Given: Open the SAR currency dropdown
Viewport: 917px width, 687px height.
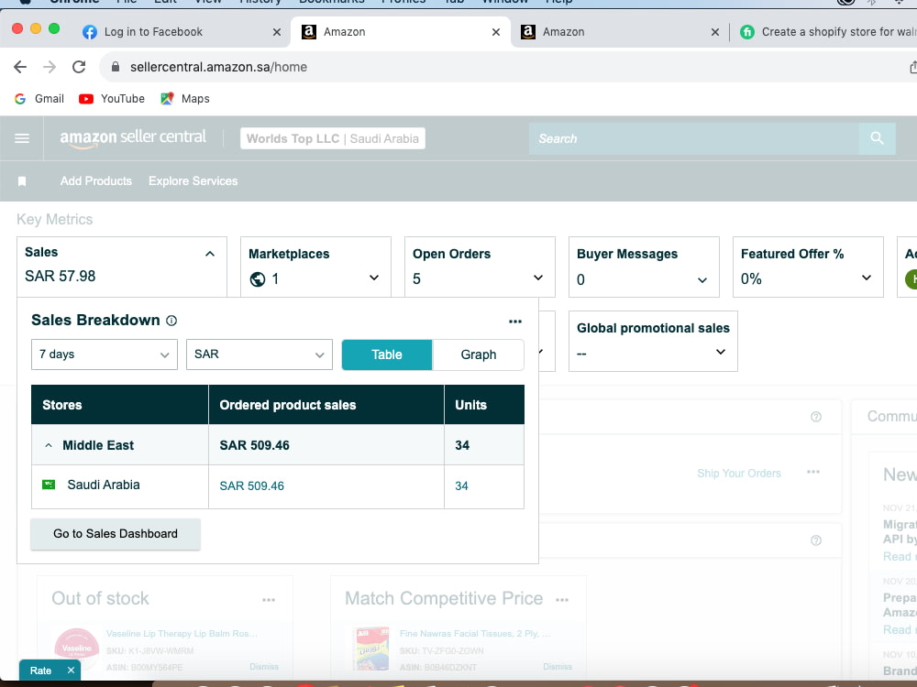Looking at the screenshot, I should tap(260, 354).
